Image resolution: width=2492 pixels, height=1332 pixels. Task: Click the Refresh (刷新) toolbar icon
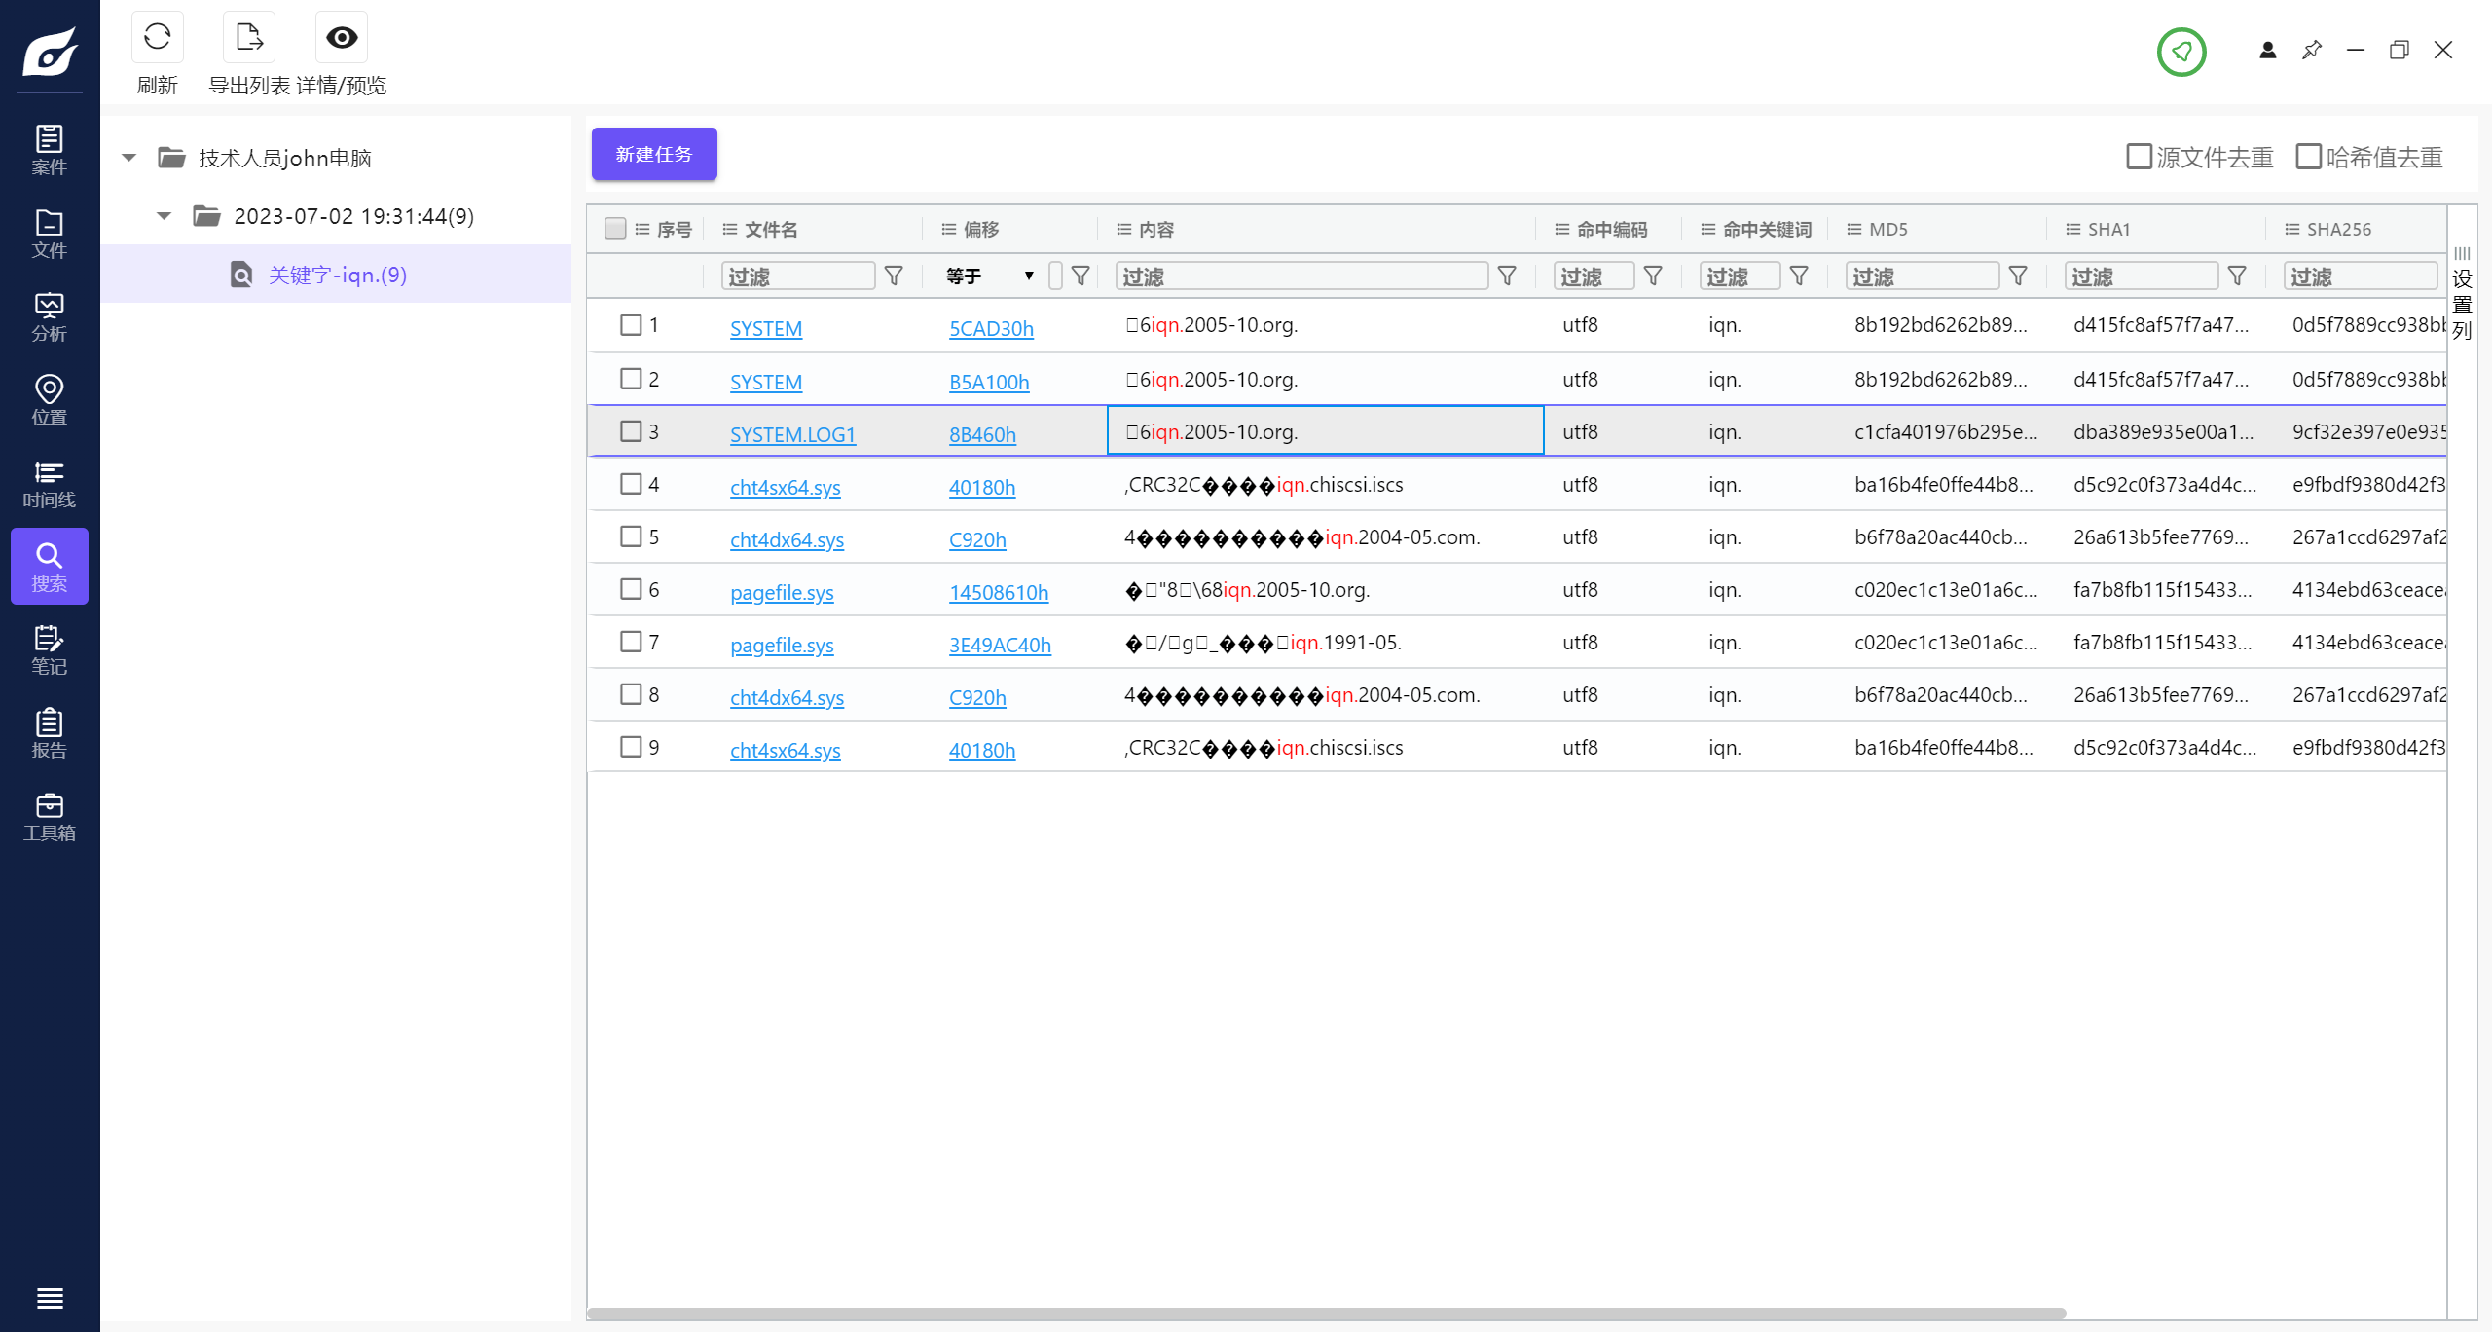[x=157, y=38]
